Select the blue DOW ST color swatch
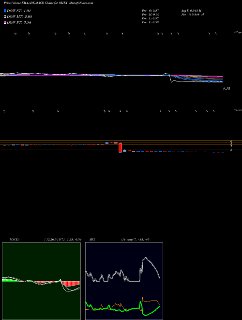This screenshot has height=320, width=242. click(x=5, y=11)
